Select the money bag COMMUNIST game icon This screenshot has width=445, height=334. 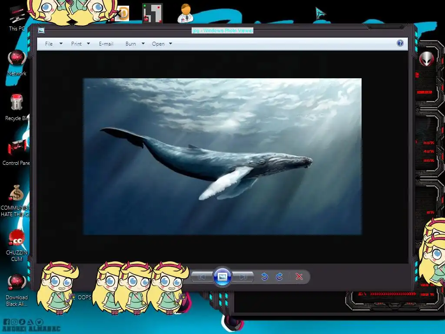pyautogui.click(x=16, y=200)
